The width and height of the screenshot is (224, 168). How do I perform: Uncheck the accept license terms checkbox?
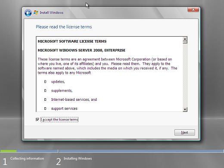click(x=37, y=119)
